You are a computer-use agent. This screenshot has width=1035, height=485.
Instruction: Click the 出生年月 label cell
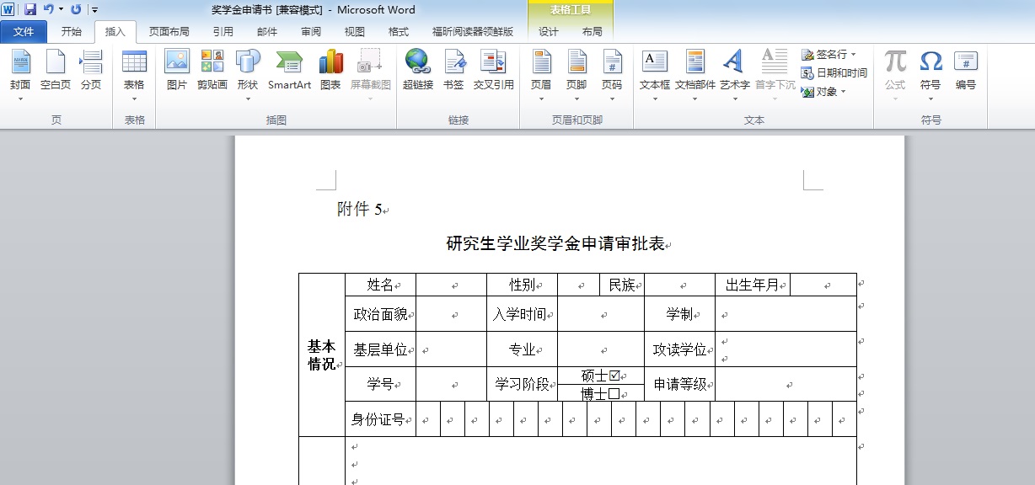[753, 285]
